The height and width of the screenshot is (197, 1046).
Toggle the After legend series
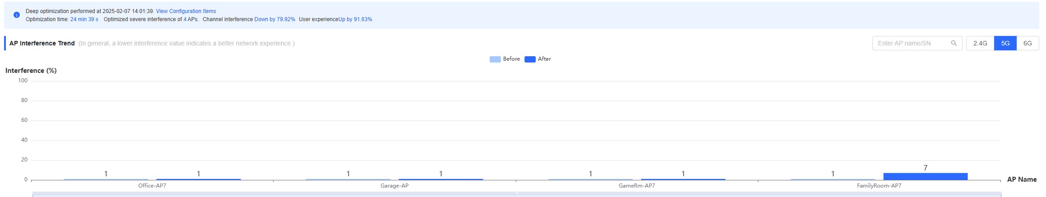pyautogui.click(x=537, y=59)
